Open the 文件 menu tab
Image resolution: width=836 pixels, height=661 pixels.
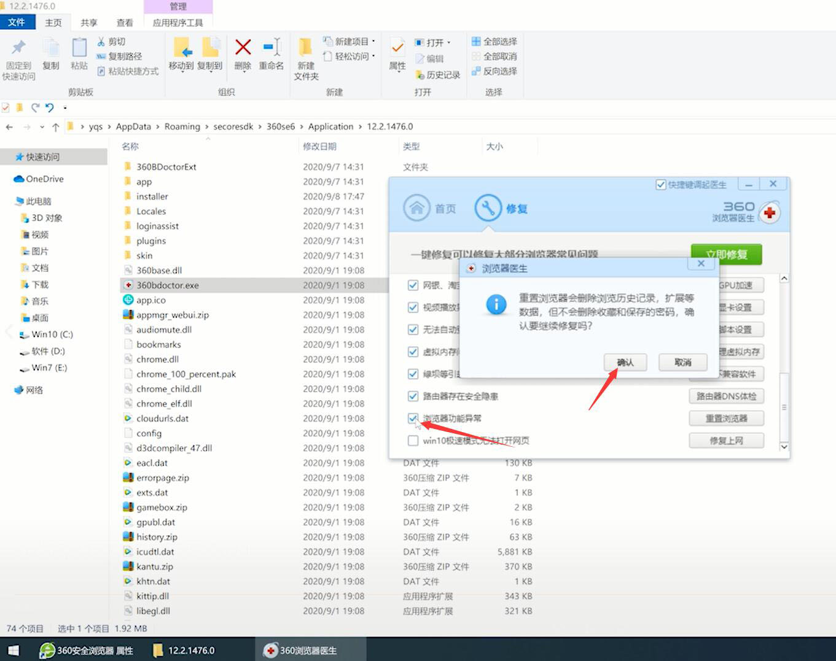(x=17, y=22)
